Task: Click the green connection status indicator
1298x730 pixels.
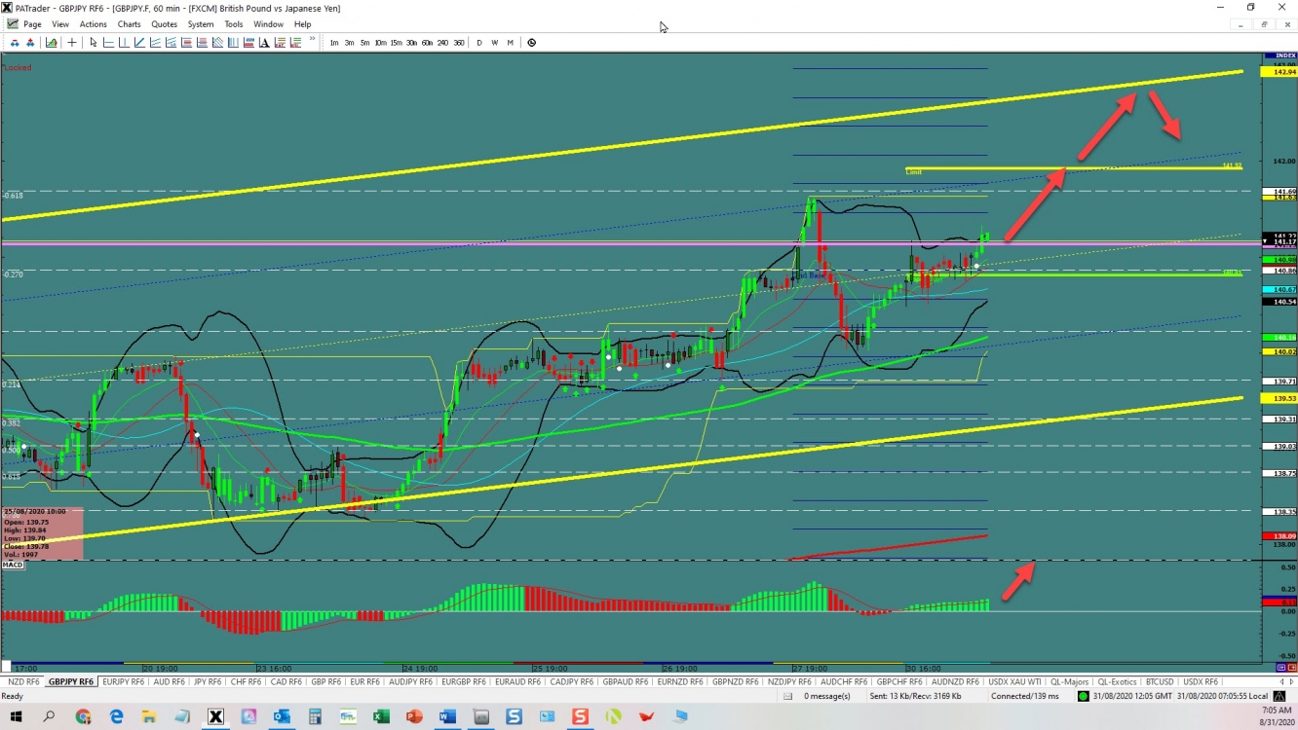Action: [x=1083, y=696]
